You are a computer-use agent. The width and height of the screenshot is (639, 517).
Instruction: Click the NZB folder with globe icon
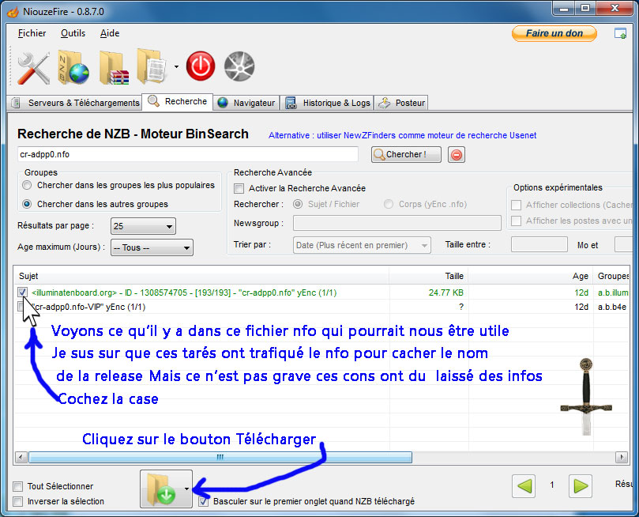click(73, 67)
